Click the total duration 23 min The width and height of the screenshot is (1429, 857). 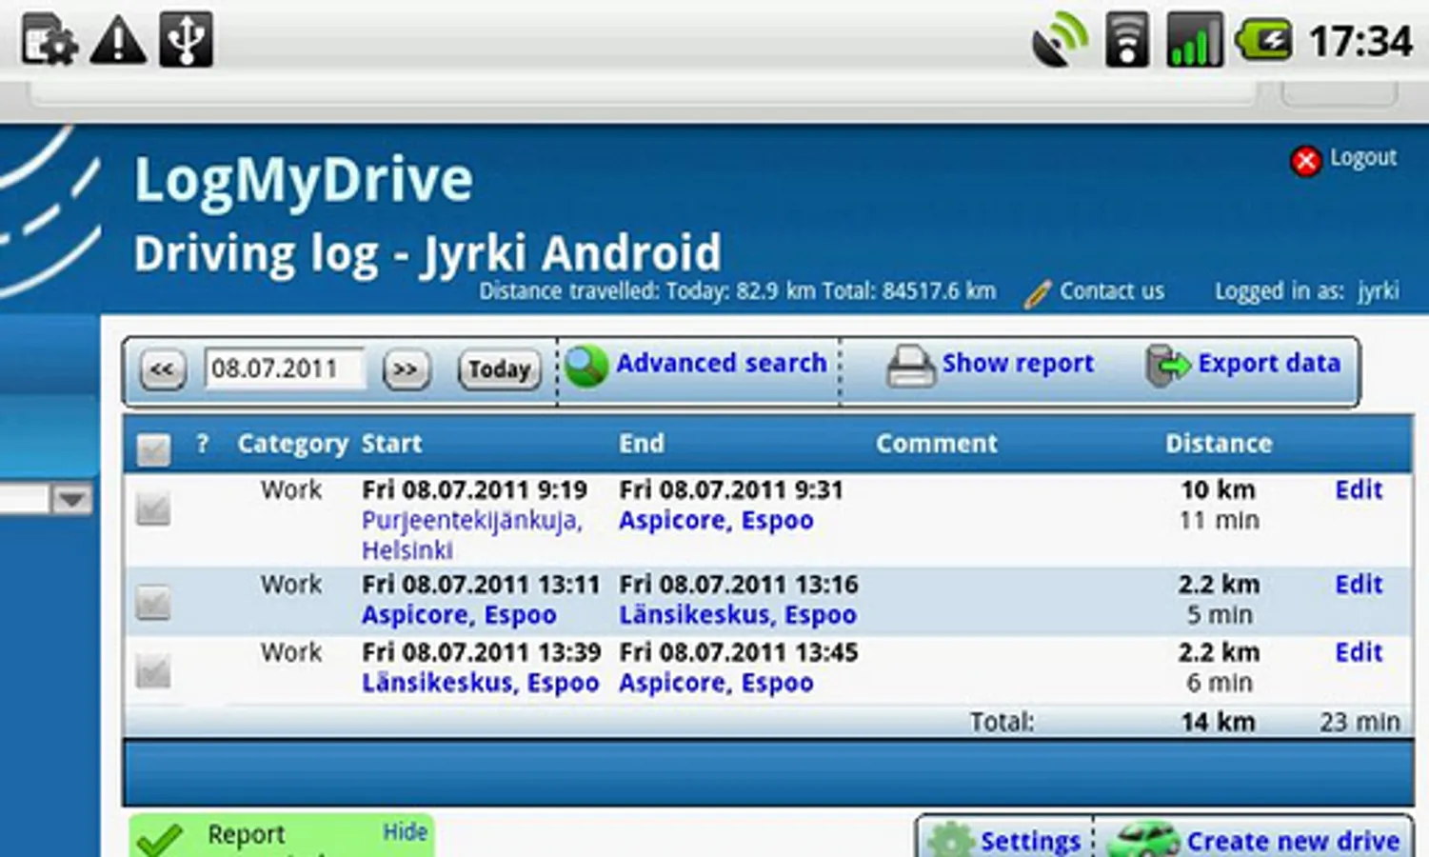click(1360, 723)
